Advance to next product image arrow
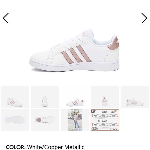The image size is (150, 150). click(x=144, y=18)
